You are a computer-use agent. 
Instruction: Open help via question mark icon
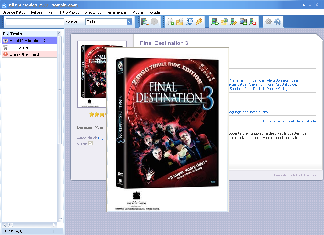tap(278, 22)
